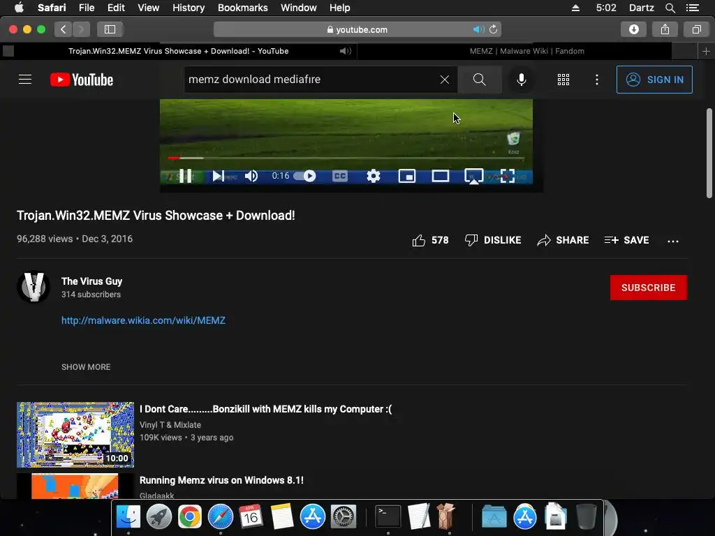The width and height of the screenshot is (715, 536).
Task: Toggle the Safari sidebar
Action: point(110,29)
